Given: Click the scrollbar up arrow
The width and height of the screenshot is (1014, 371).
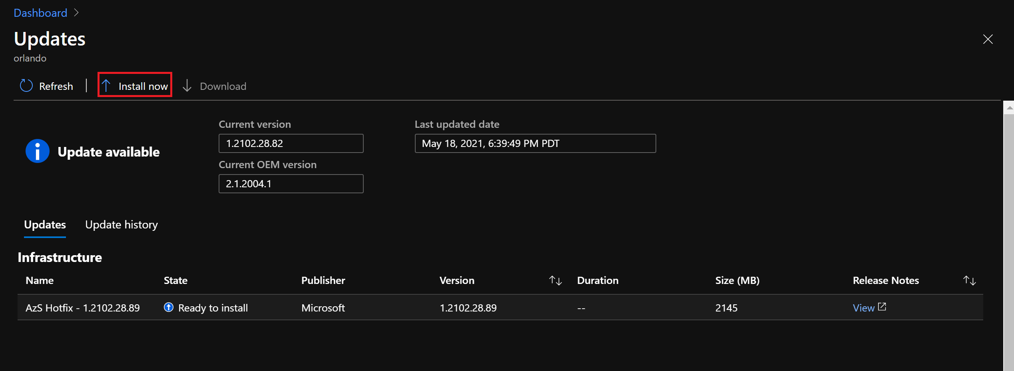Looking at the screenshot, I should 1010,108.
